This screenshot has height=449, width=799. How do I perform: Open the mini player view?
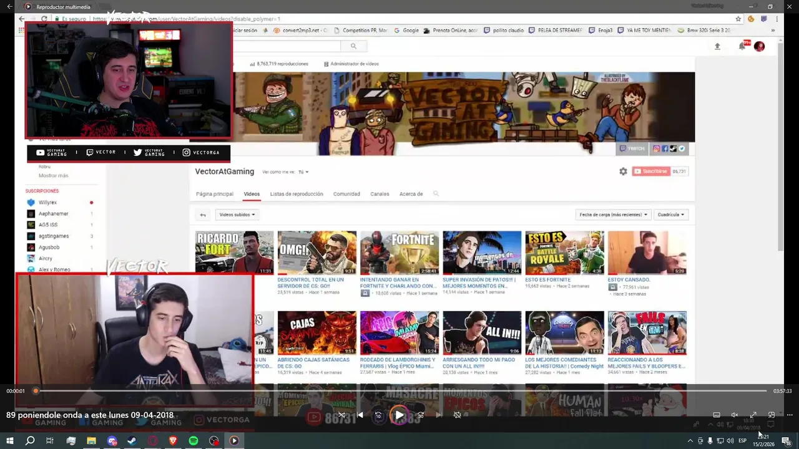772,415
